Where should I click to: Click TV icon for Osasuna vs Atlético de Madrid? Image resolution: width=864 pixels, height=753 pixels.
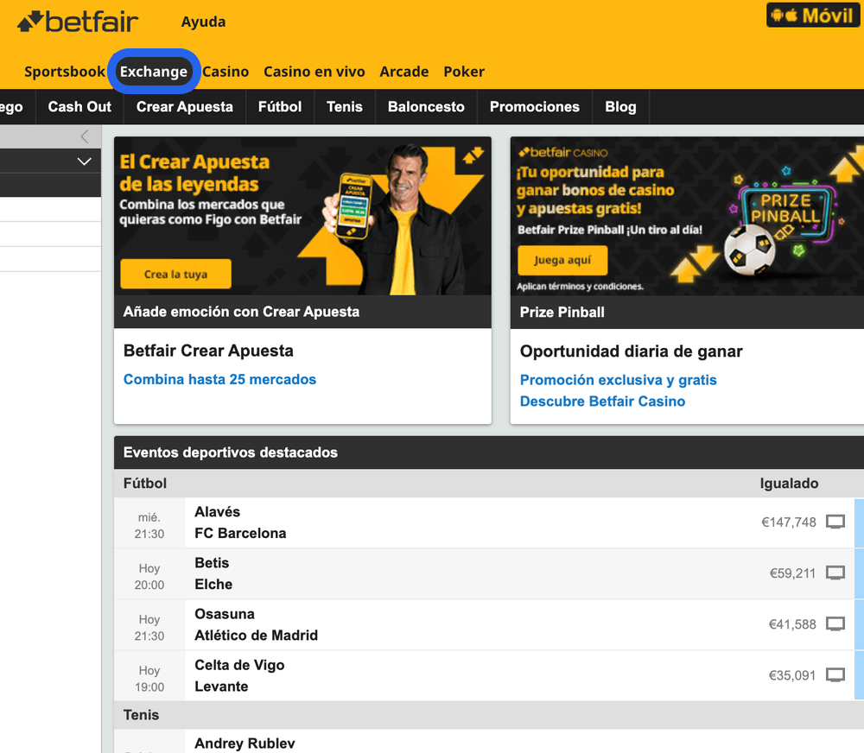(x=835, y=624)
